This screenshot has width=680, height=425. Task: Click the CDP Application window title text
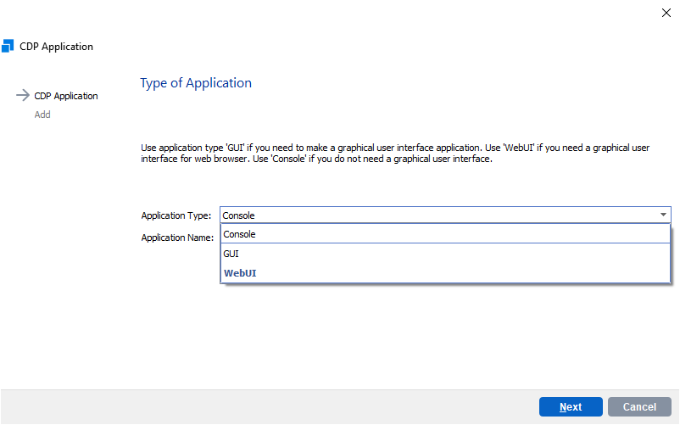[56, 47]
